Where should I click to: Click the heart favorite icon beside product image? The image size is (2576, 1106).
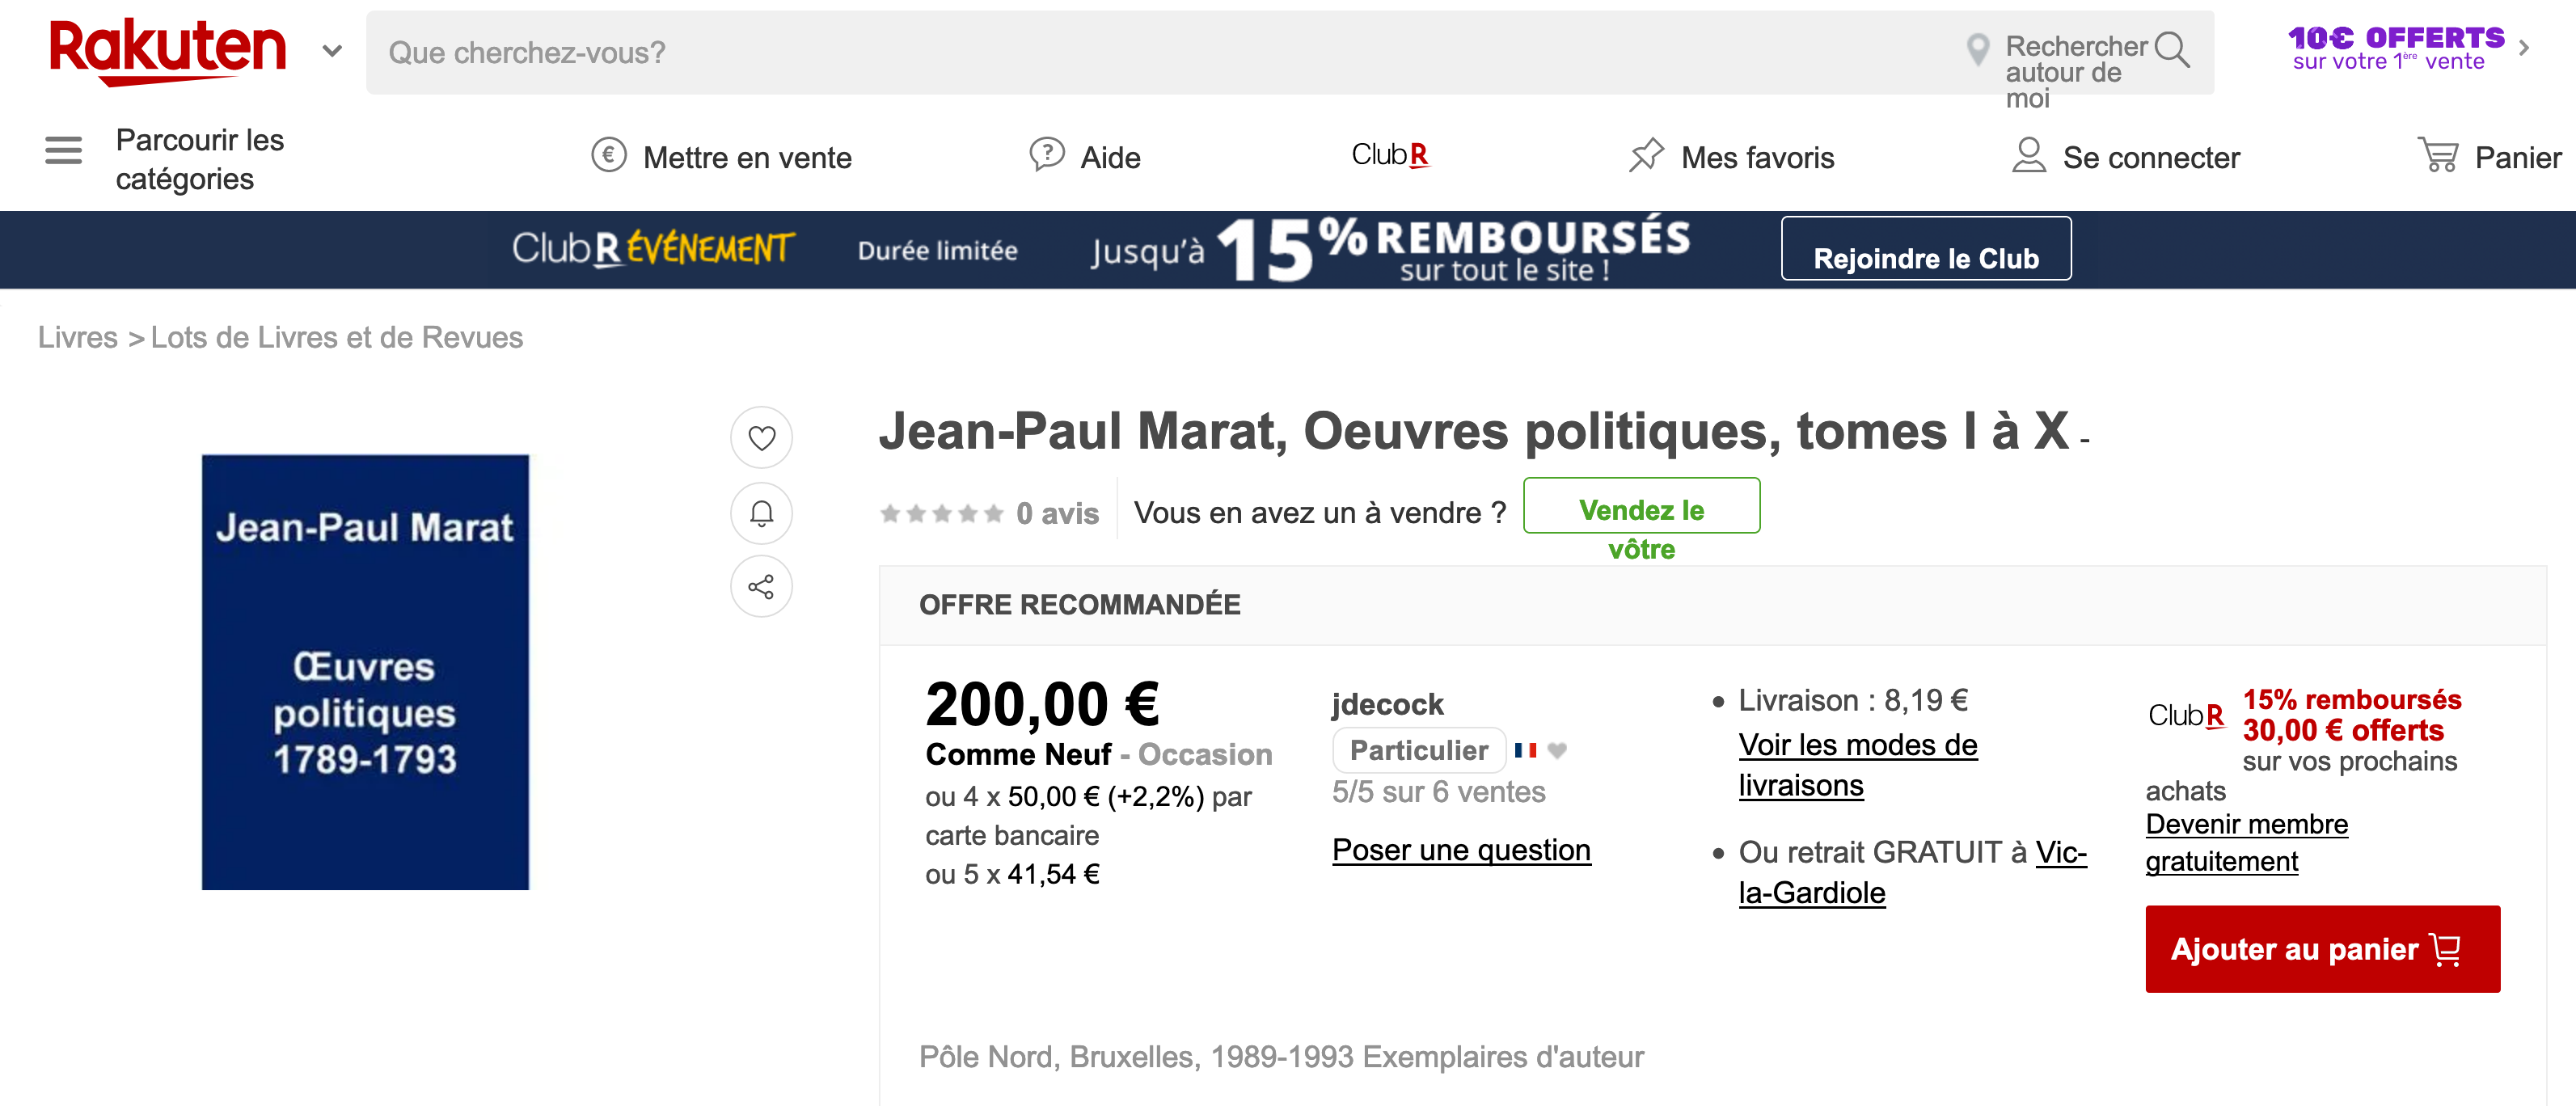(x=761, y=438)
